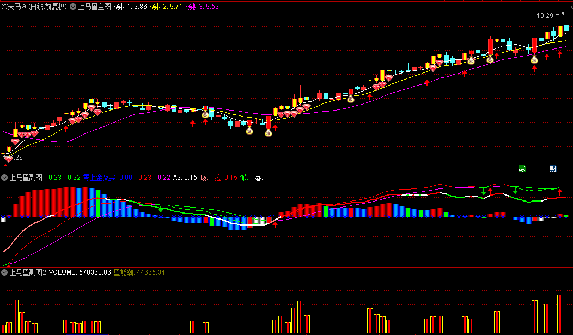Click the 量能潮: 44665.34 readout
Viewport: 573px width, 335px height.
point(139,272)
